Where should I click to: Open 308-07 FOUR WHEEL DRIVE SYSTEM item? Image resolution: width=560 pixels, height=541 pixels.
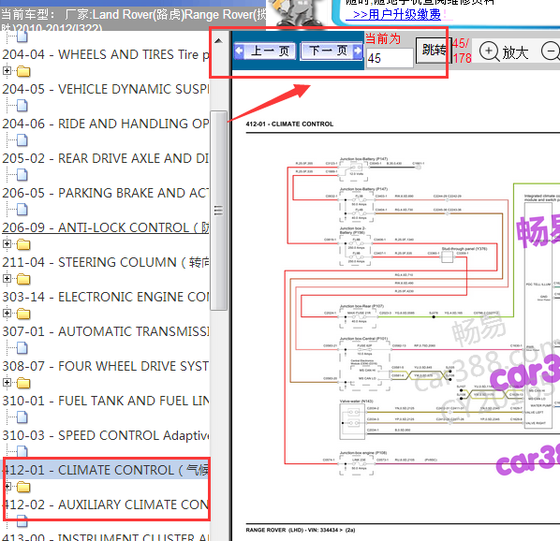click(106, 366)
